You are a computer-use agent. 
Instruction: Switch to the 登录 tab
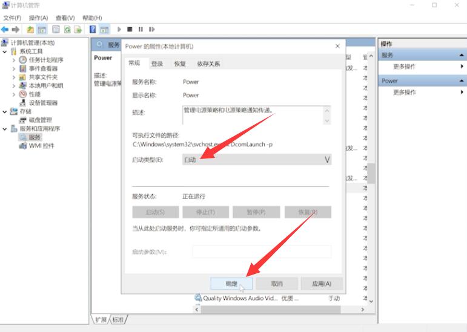click(157, 64)
